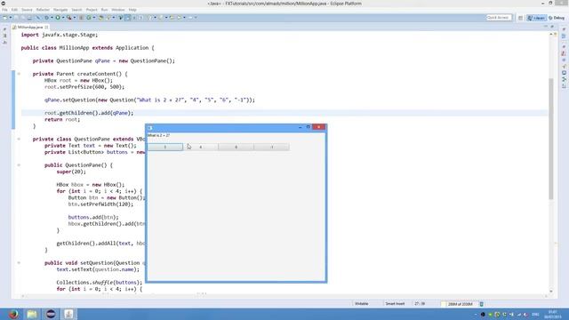569x320 pixels.
Task: Open the Window menu
Action: (118, 10)
